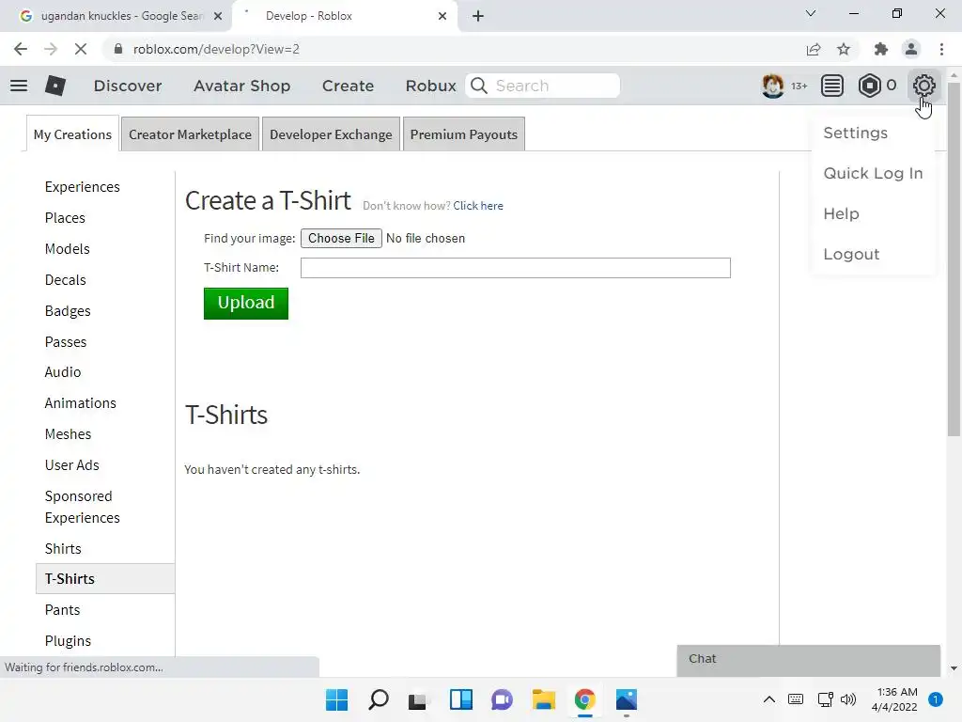Switch to the Creator Marketplace tab
Viewport: 962px width, 722px height.
coord(190,134)
